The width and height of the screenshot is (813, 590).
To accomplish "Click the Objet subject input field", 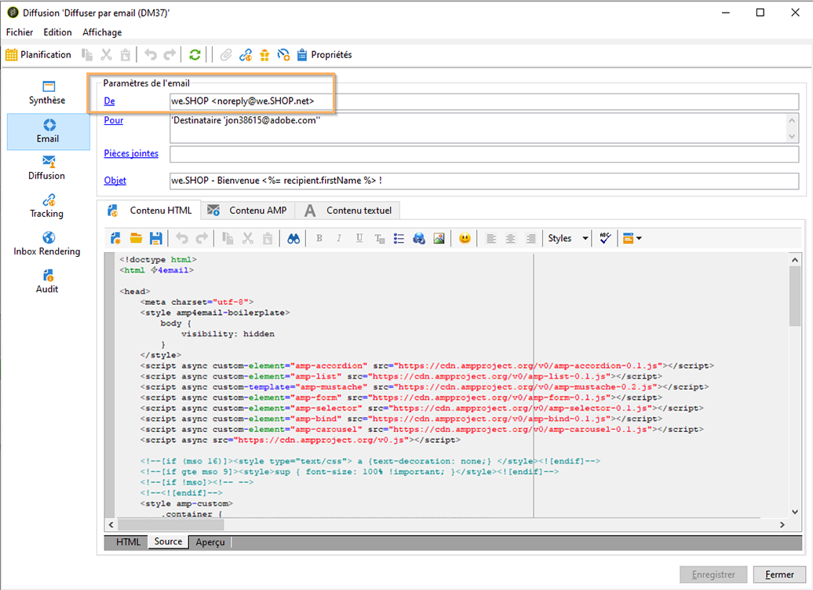I will 483,181.
